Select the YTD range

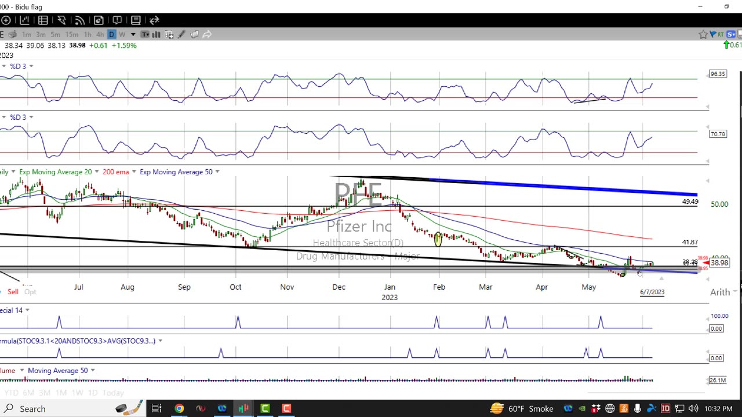(x=11, y=393)
